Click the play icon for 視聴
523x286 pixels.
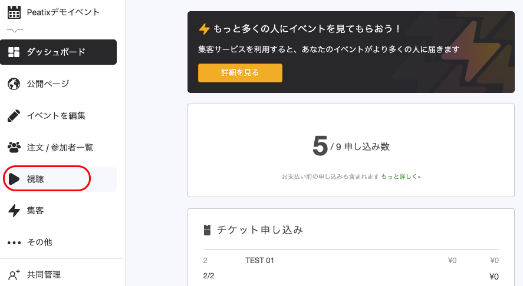[14, 179]
